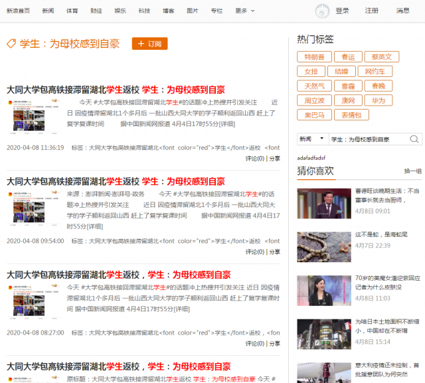The height and width of the screenshot is (383, 425).
Task: Select the 雾霾 hot tag
Action: pos(348,86)
